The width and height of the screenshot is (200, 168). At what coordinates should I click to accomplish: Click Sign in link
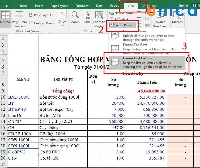click(x=183, y=6)
